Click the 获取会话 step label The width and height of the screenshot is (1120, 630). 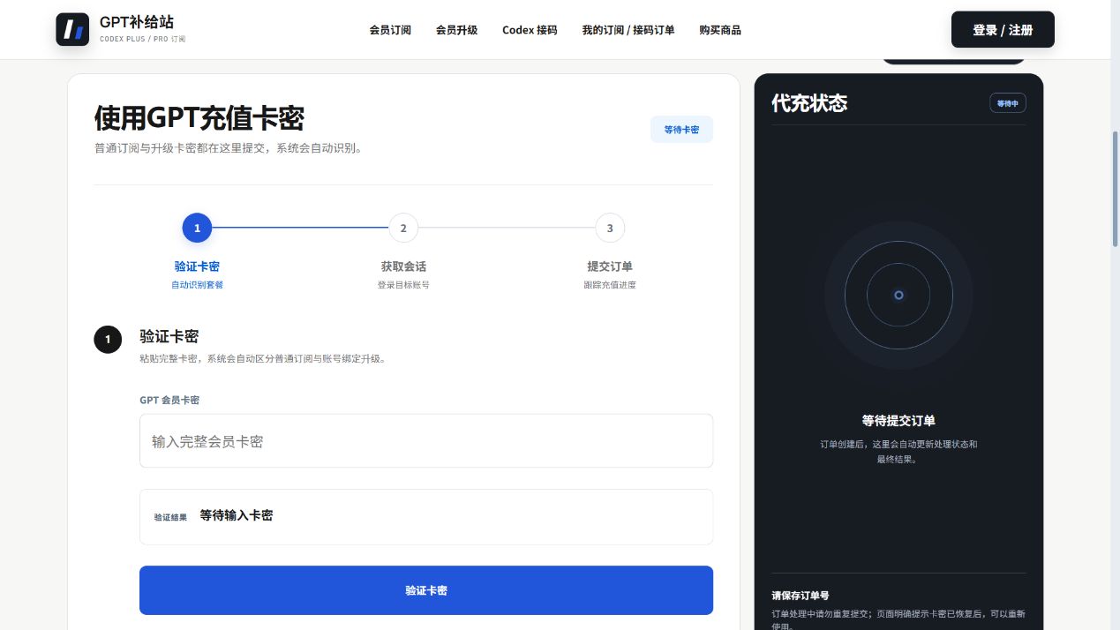[x=403, y=266]
